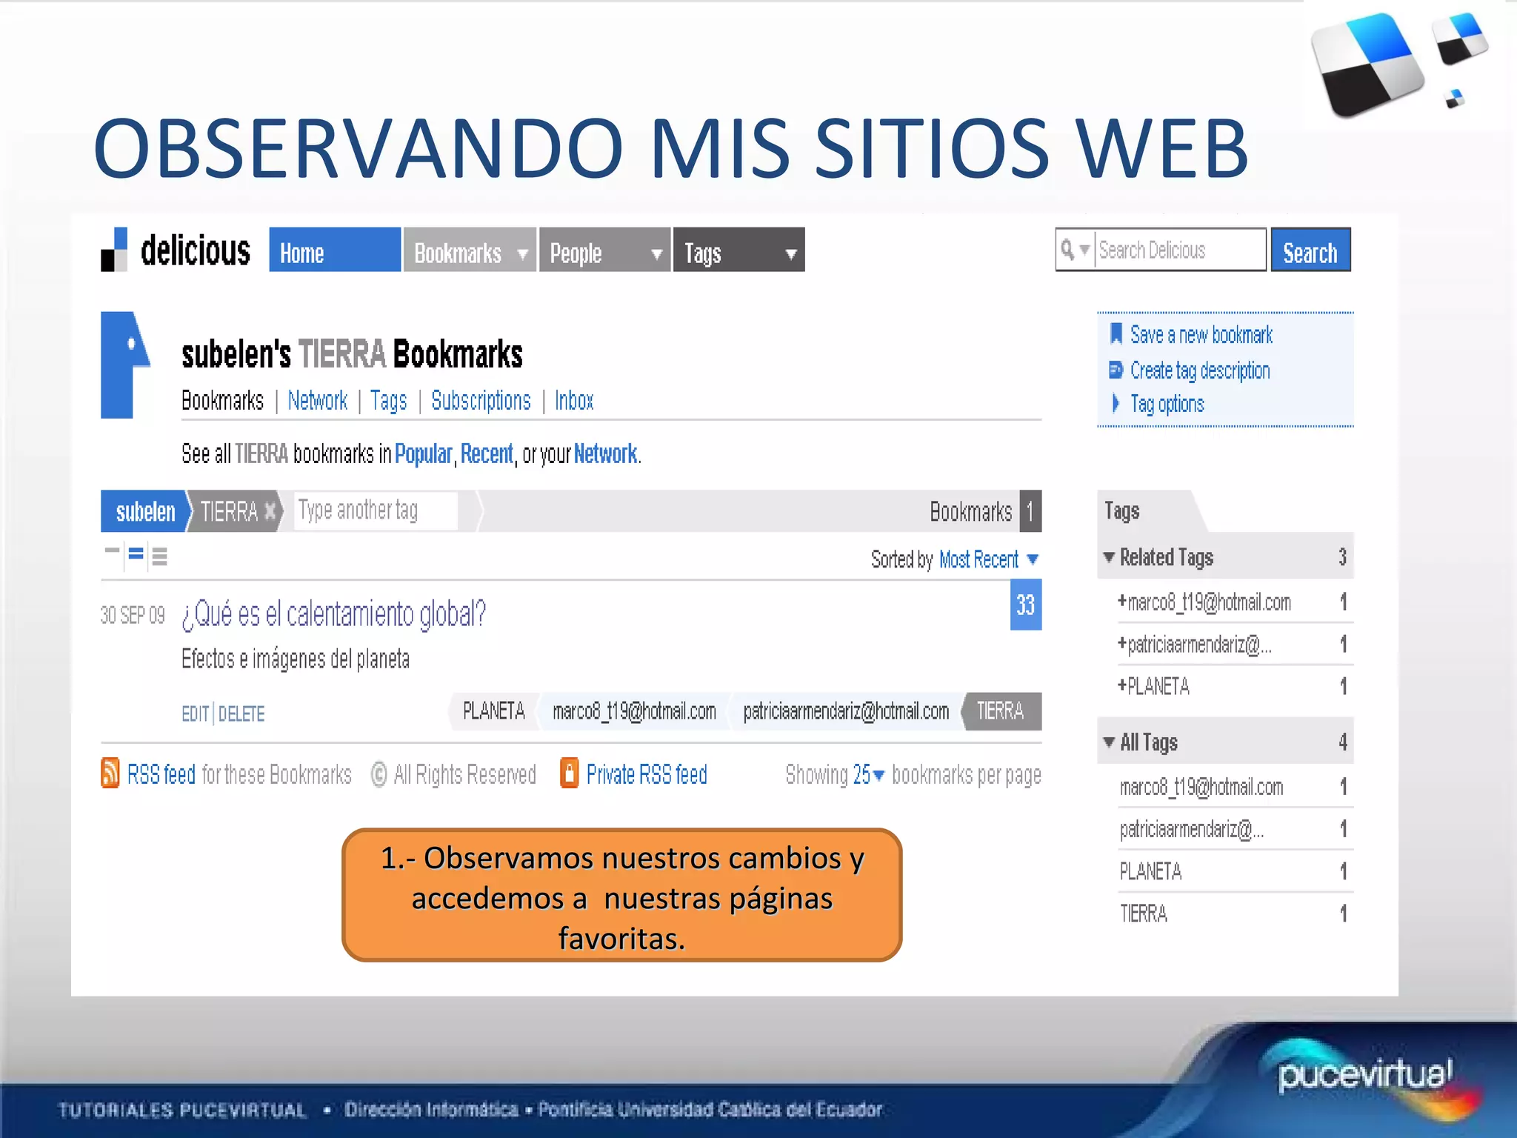
Task: Click the orange RSS feed icon
Action: [x=110, y=773]
